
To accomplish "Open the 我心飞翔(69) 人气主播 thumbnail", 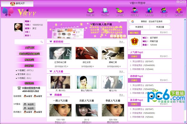I will coord(87,82).
